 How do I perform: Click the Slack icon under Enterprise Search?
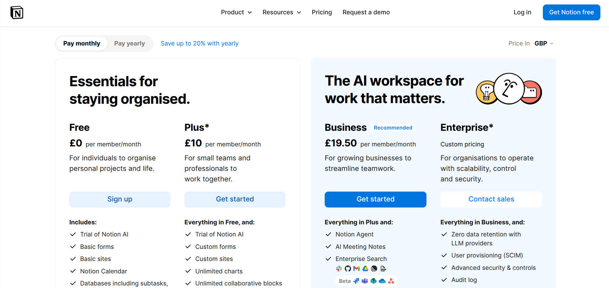339,269
